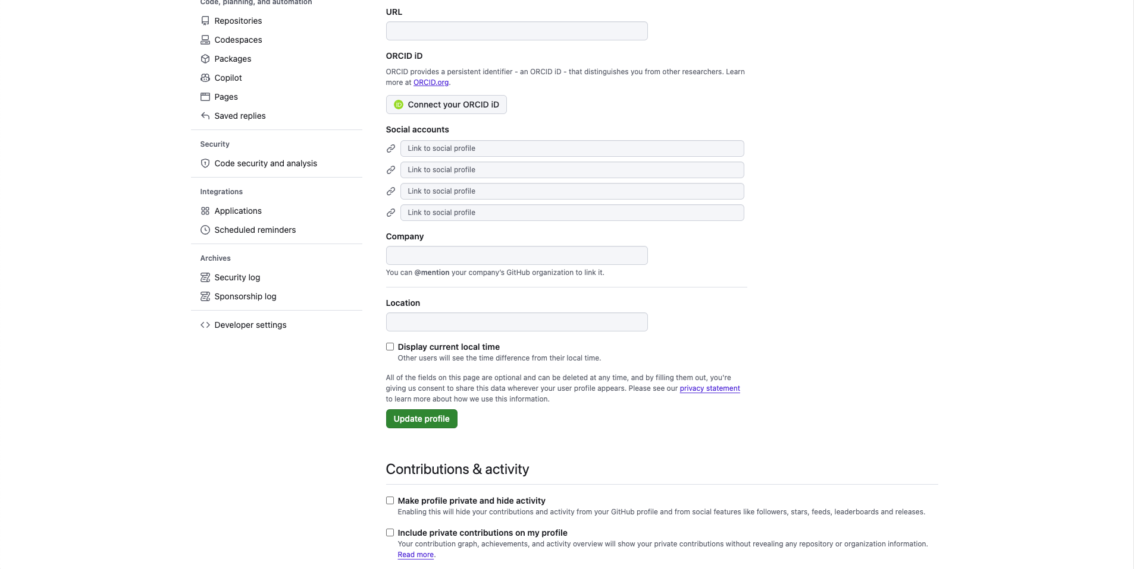Click the Repositories book icon
Screen dimensions: 1134x569
click(x=205, y=21)
